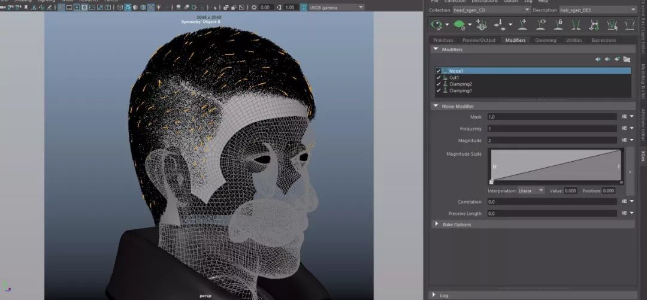This screenshot has height=300, width=647.
Task: Click the viewport gamma 1.00 field
Action: tap(290, 7)
